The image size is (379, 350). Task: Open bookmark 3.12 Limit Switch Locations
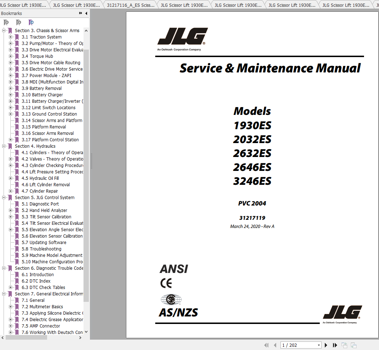(x=49, y=107)
